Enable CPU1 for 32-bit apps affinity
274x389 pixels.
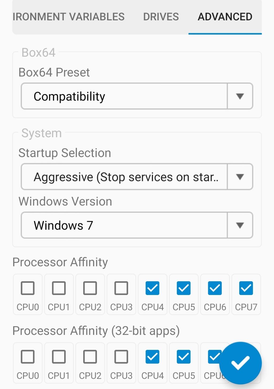click(x=59, y=357)
